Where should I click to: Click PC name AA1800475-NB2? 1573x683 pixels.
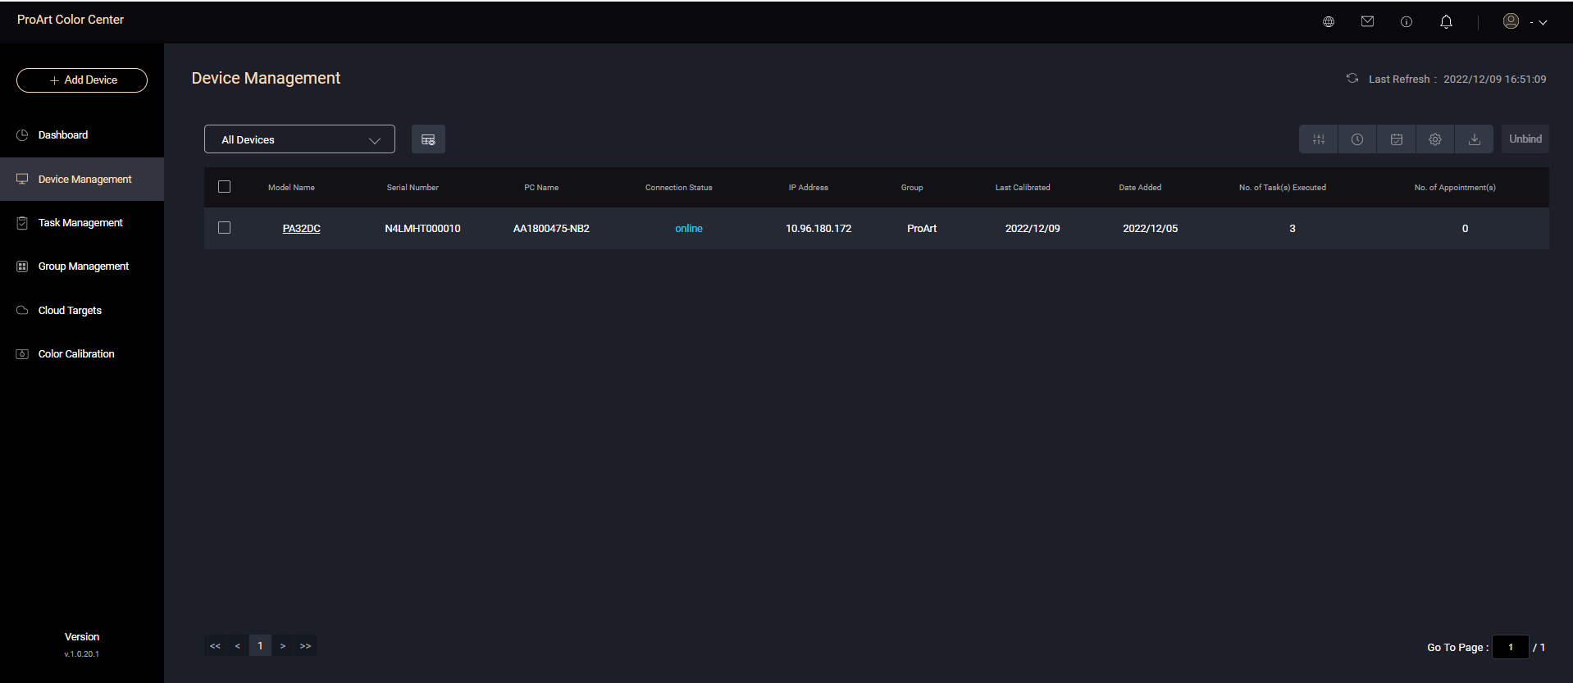click(551, 229)
